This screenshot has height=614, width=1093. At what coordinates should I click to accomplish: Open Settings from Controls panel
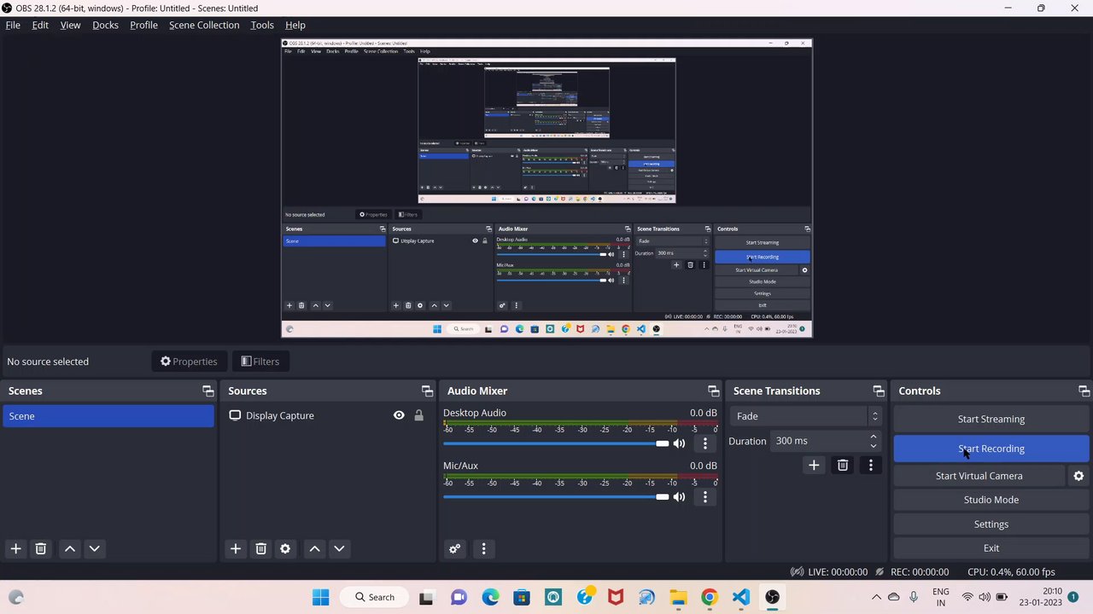point(991,524)
